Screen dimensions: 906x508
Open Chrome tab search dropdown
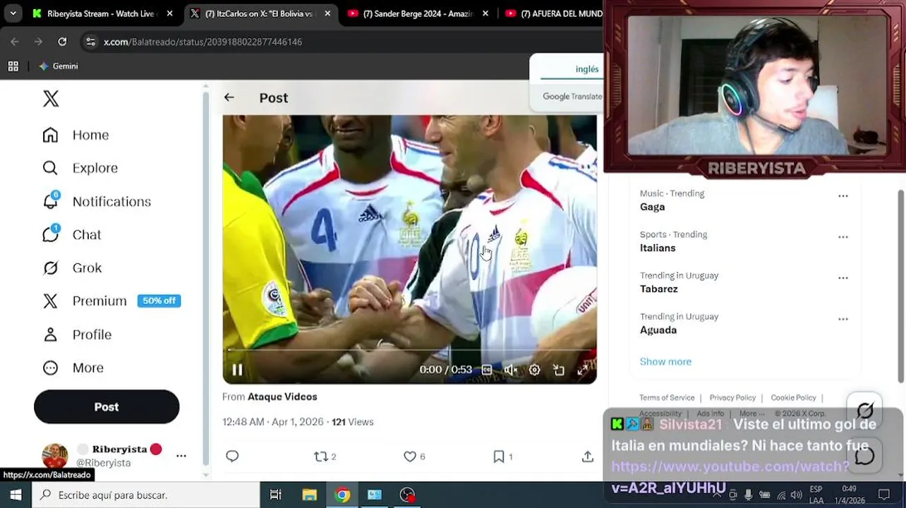point(13,13)
